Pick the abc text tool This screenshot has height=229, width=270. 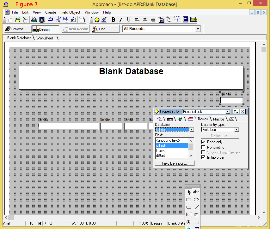(x=196, y=192)
